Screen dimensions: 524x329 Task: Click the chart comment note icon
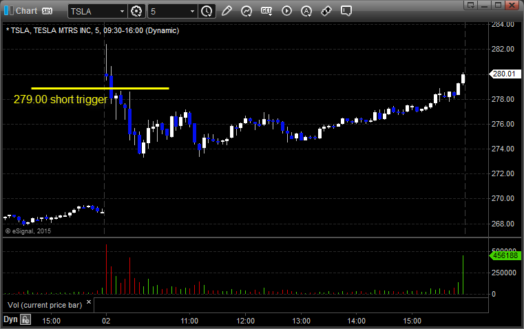[346, 11]
